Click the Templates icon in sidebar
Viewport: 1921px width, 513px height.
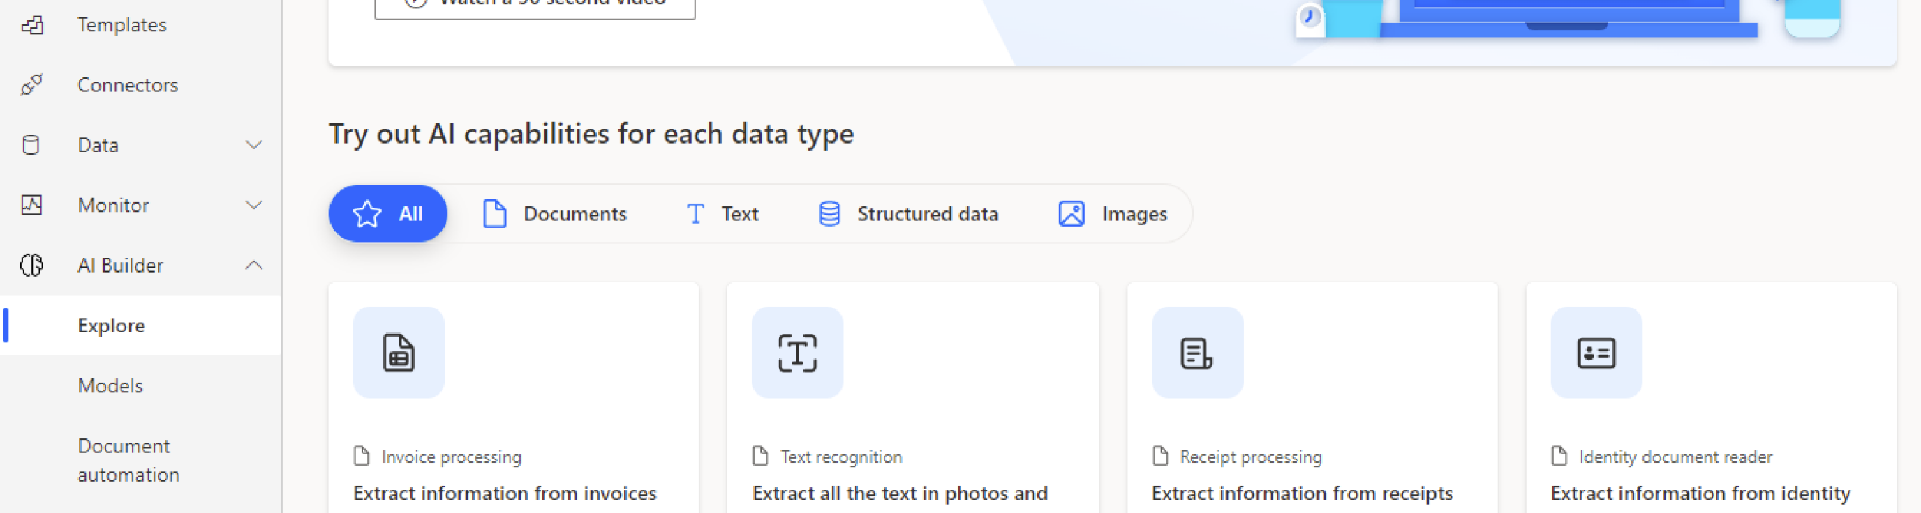(32, 25)
